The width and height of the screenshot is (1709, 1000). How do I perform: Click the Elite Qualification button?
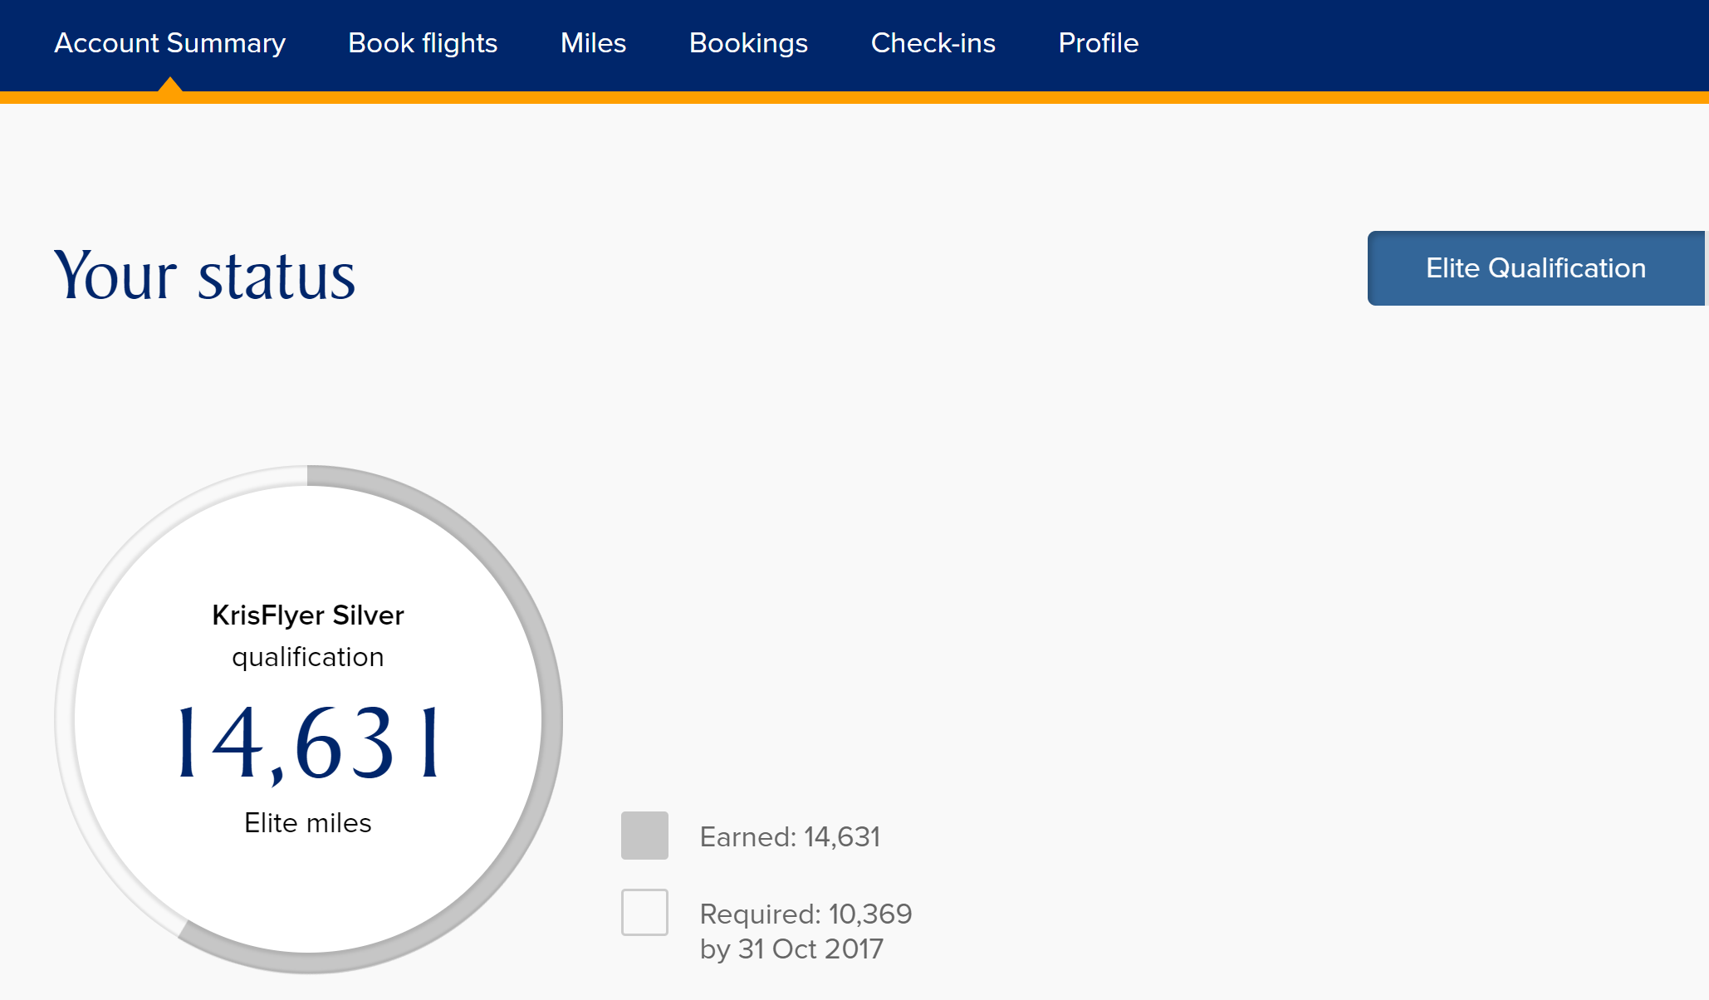tap(1535, 268)
